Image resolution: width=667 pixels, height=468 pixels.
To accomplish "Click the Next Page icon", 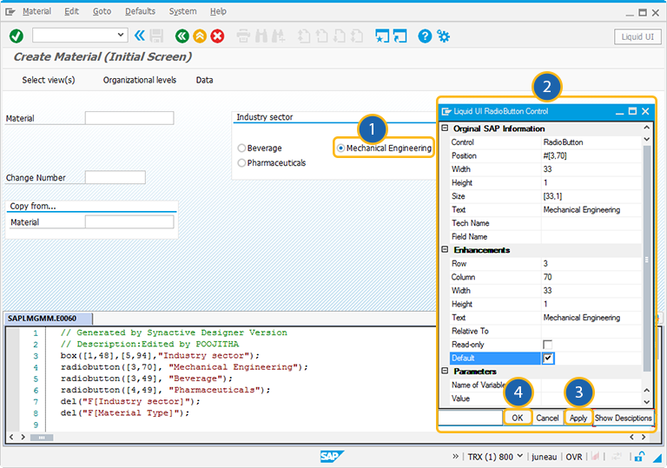I will pos(339,36).
